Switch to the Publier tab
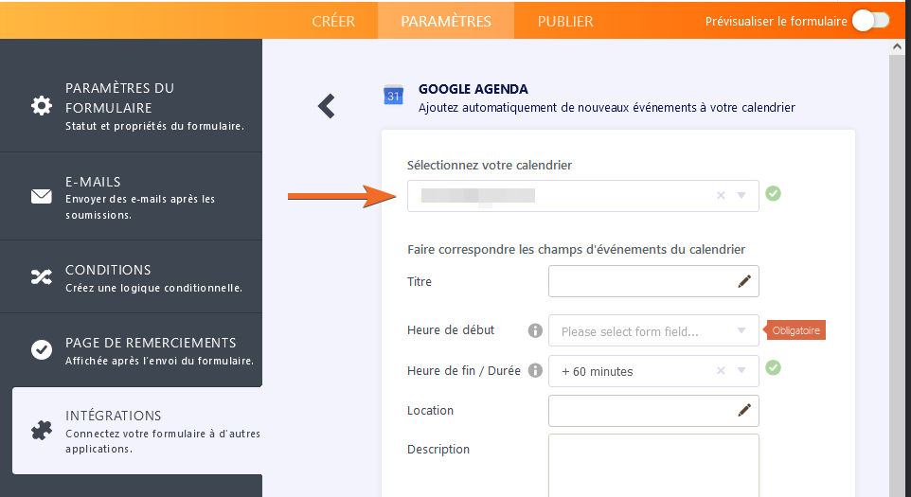 pos(565,21)
